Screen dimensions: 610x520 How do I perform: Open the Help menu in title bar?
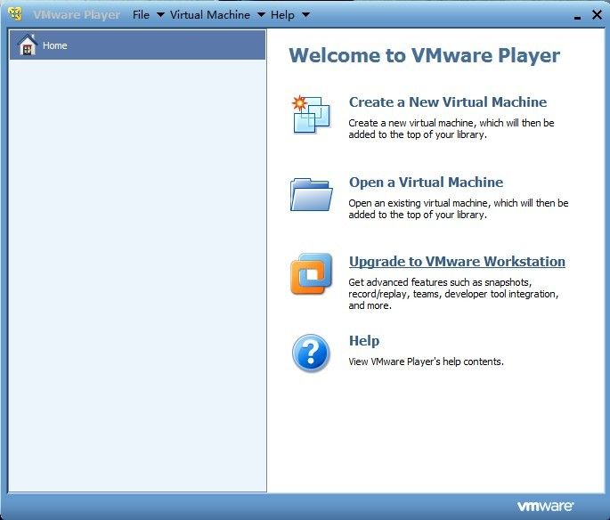tap(282, 15)
